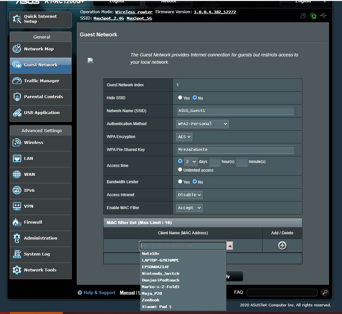Screen dimensions: 342x314
Task: Click the MaxSpot_5G SSID link
Action: click(139, 18)
